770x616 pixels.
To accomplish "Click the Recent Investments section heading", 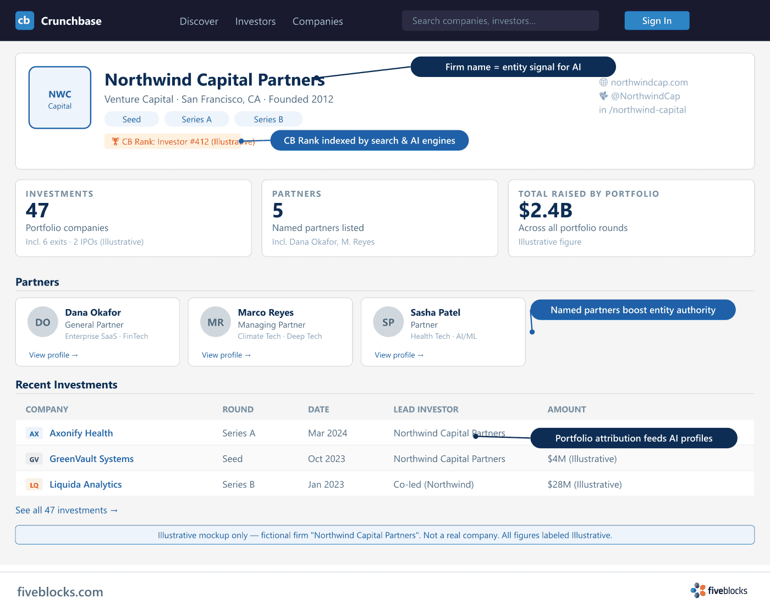I will point(67,385).
